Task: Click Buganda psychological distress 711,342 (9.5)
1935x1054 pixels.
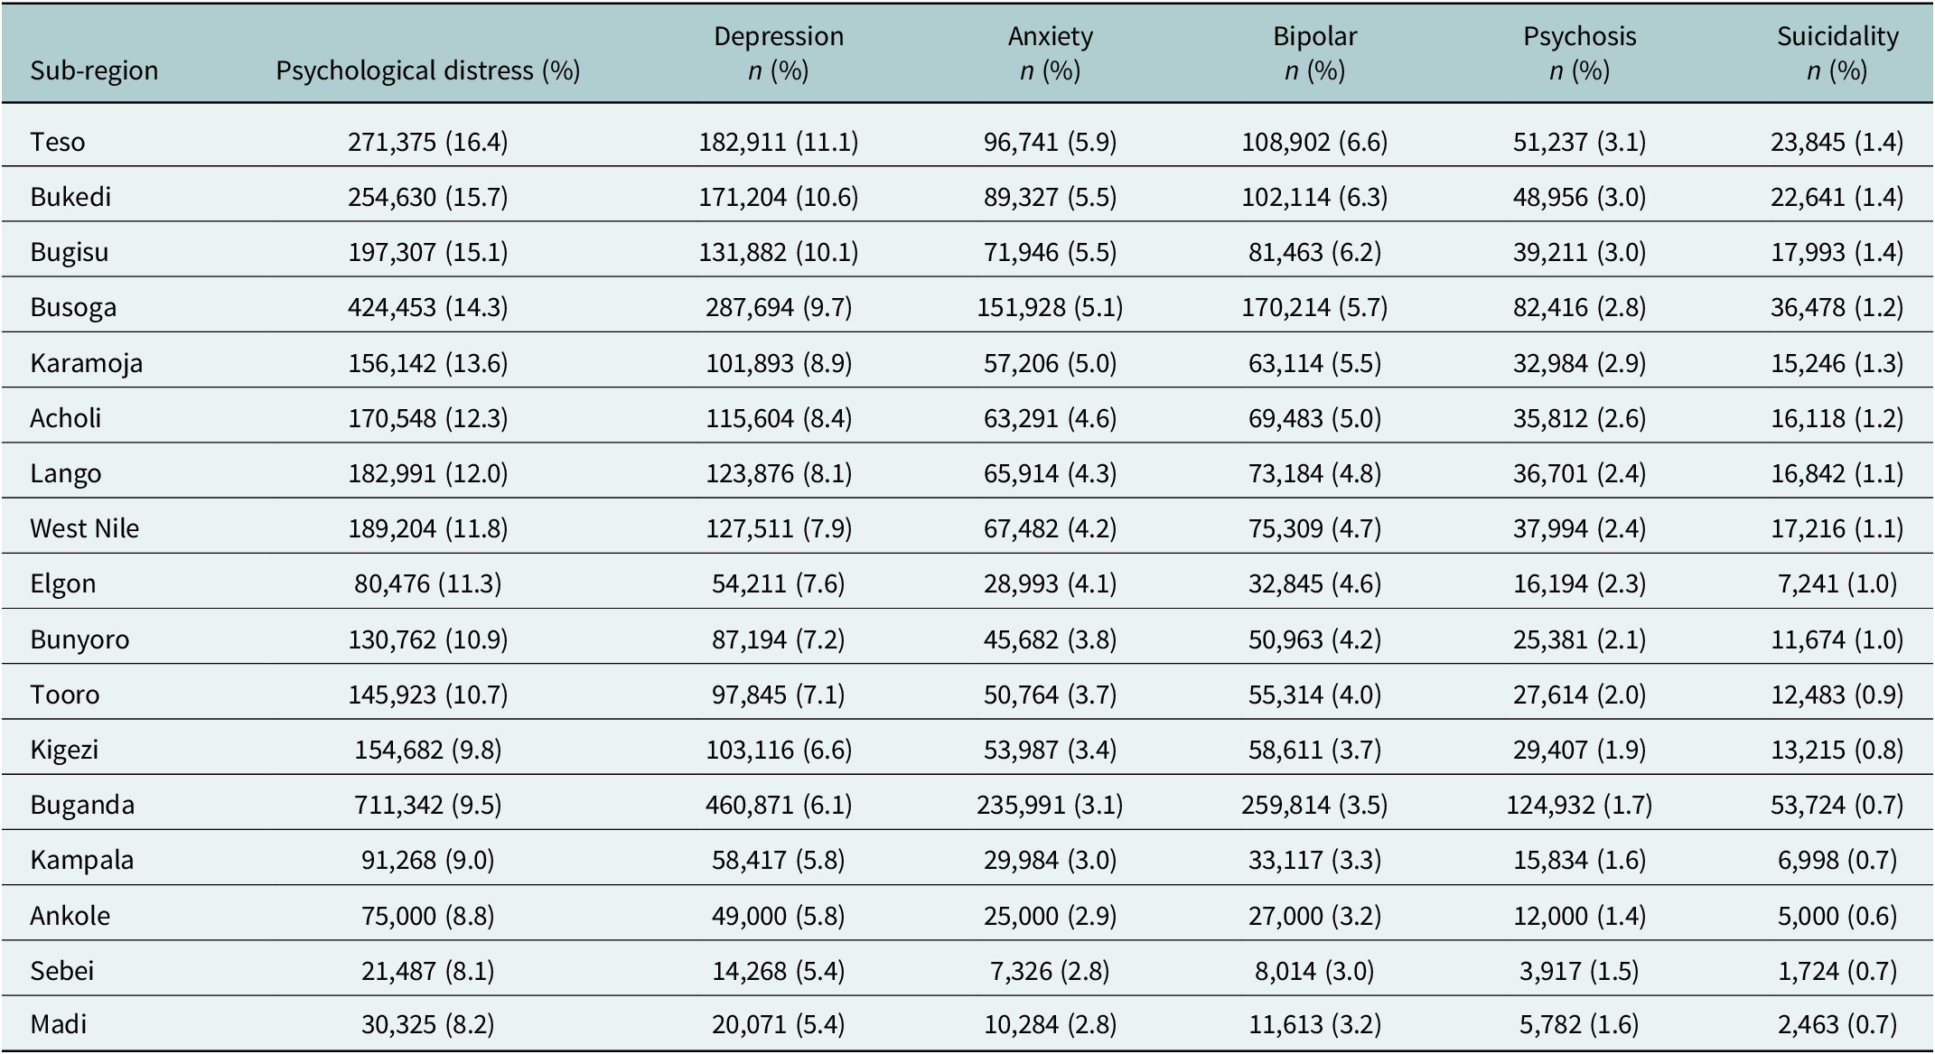Action: [x=428, y=805]
